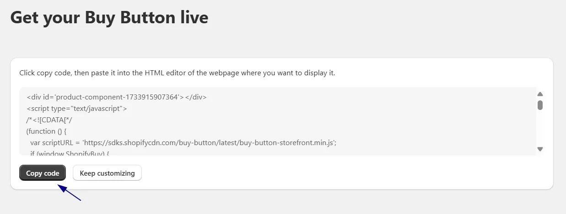Select the Keep customizing button
The width and height of the screenshot is (566, 214).
[107, 173]
